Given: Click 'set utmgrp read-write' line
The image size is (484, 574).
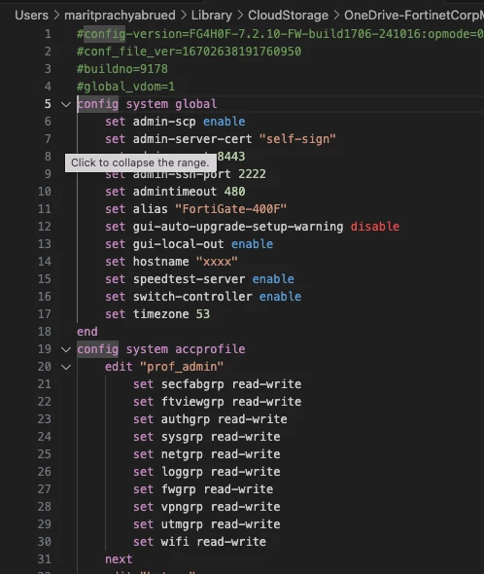Looking at the screenshot, I should point(206,524).
